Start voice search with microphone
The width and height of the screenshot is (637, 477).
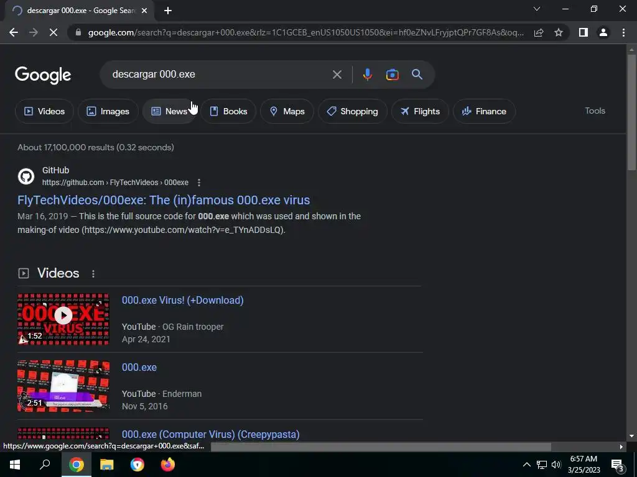(x=367, y=75)
